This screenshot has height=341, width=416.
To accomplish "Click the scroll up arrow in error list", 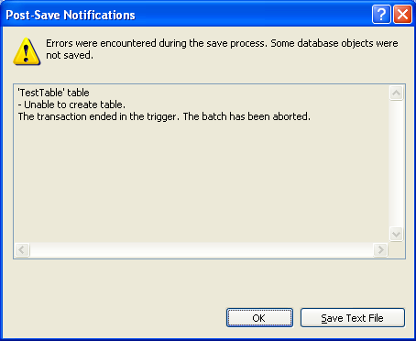I will pyautogui.click(x=397, y=93).
